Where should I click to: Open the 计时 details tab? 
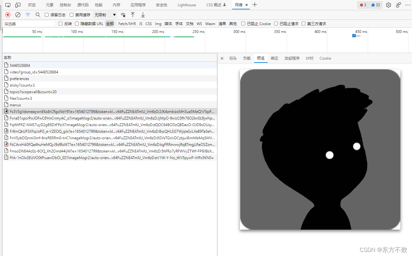pos(309,58)
